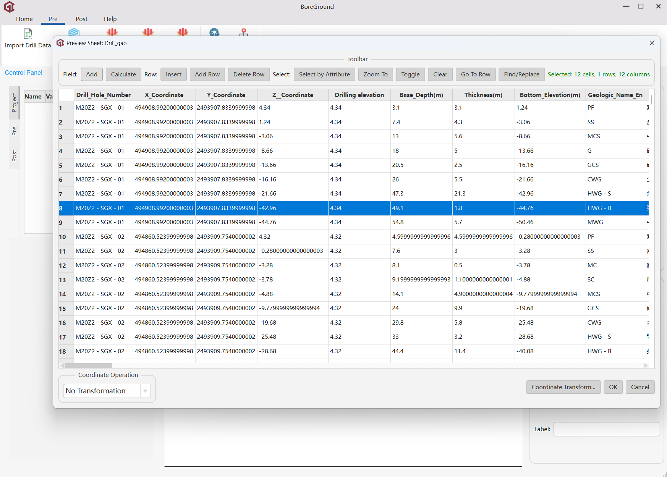Select the Z_Coordinate column header

pos(293,95)
